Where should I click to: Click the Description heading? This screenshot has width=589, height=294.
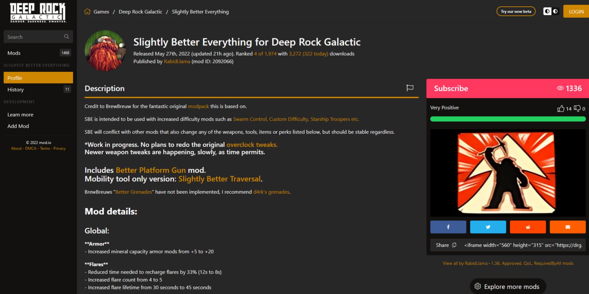105,88
